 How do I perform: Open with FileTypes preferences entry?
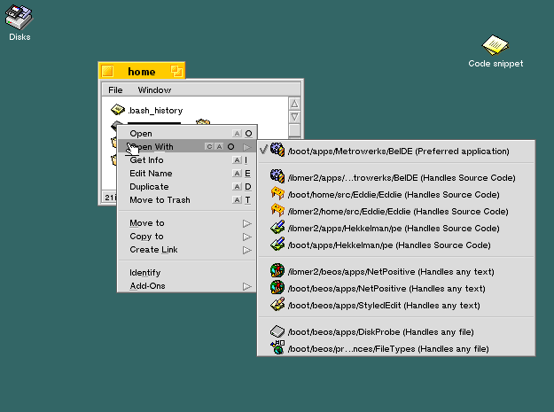click(x=396, y=349)
